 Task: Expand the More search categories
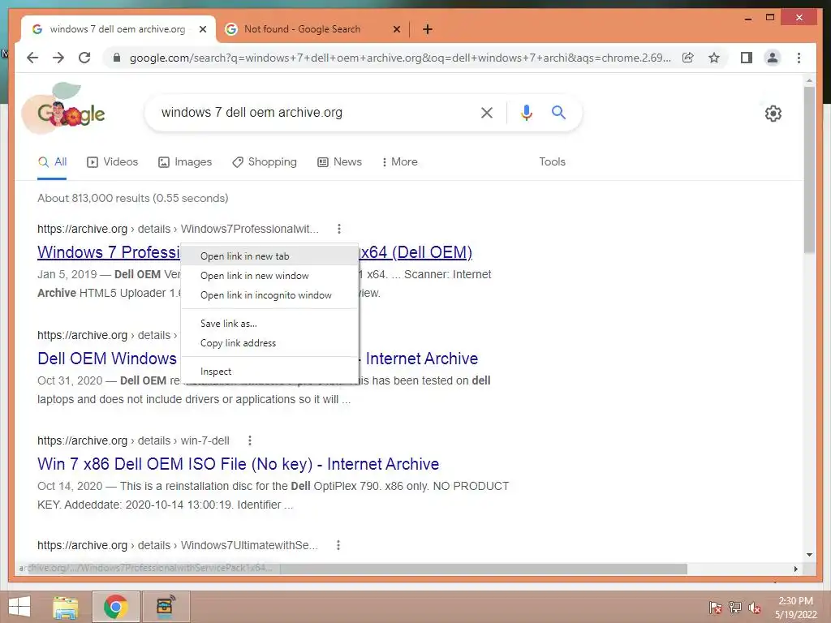click(399, 162)
